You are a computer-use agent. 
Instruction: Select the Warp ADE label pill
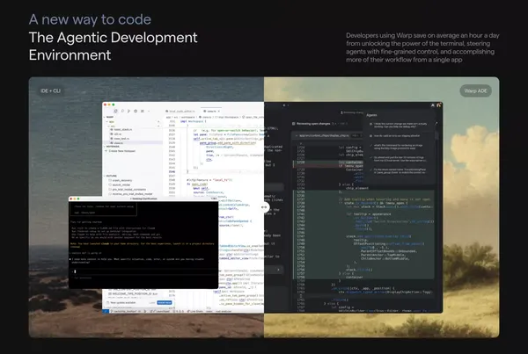click(475, 90)
